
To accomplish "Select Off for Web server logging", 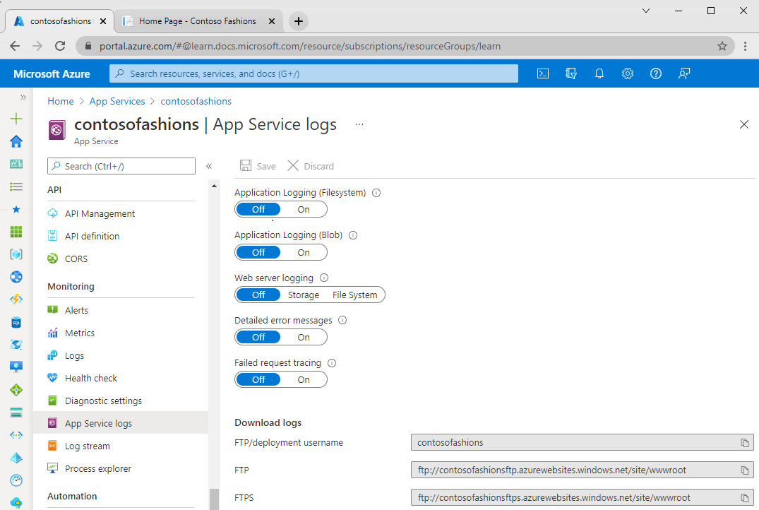I will coord(258,295).
